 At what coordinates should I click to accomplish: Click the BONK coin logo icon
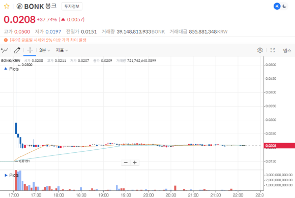[x=19, y=7]
